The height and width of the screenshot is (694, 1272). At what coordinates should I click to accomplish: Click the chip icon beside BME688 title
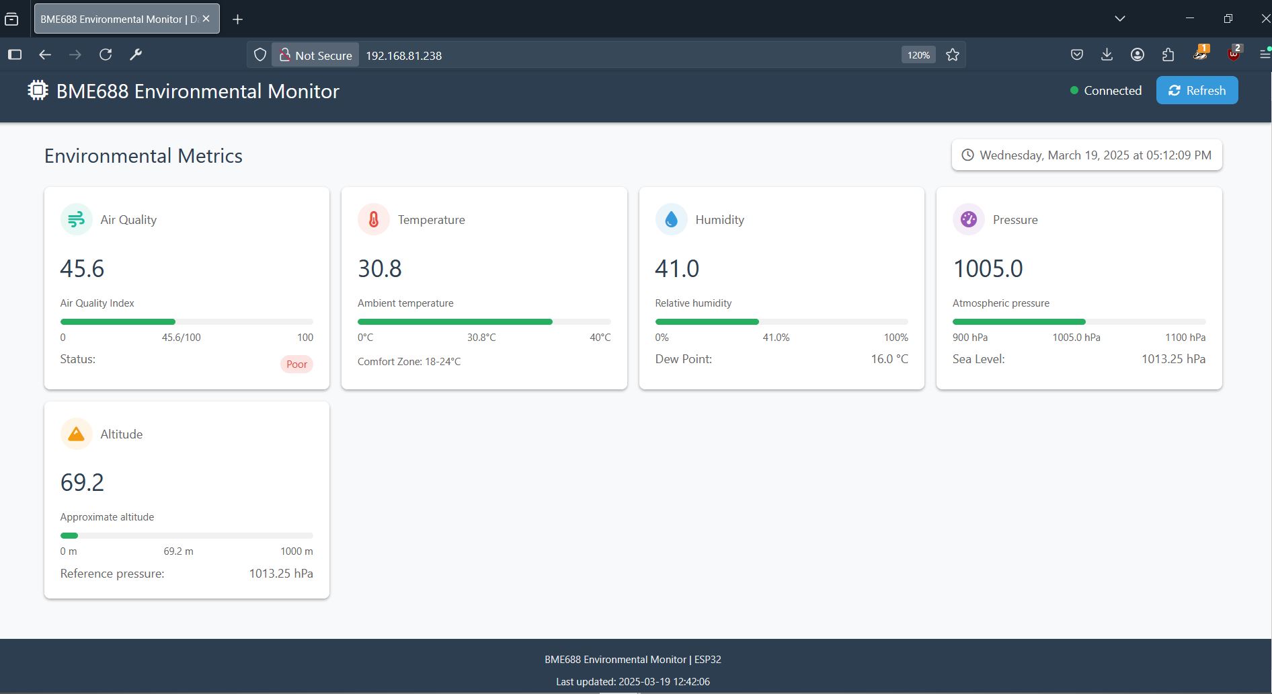[38, 91]
